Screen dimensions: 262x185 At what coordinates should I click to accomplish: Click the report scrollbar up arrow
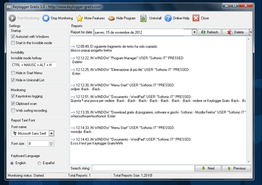(249, 39)
